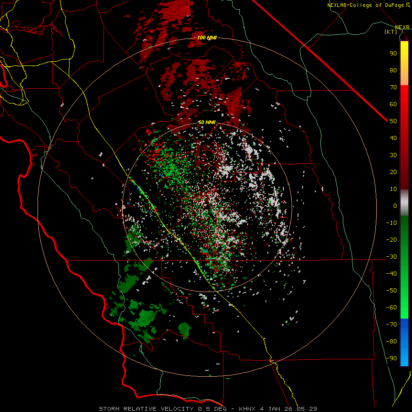The width and height of the screenshot is (412, 412).
Task: Click the 90 value on the velocity scale
Action: click(393, 54)
